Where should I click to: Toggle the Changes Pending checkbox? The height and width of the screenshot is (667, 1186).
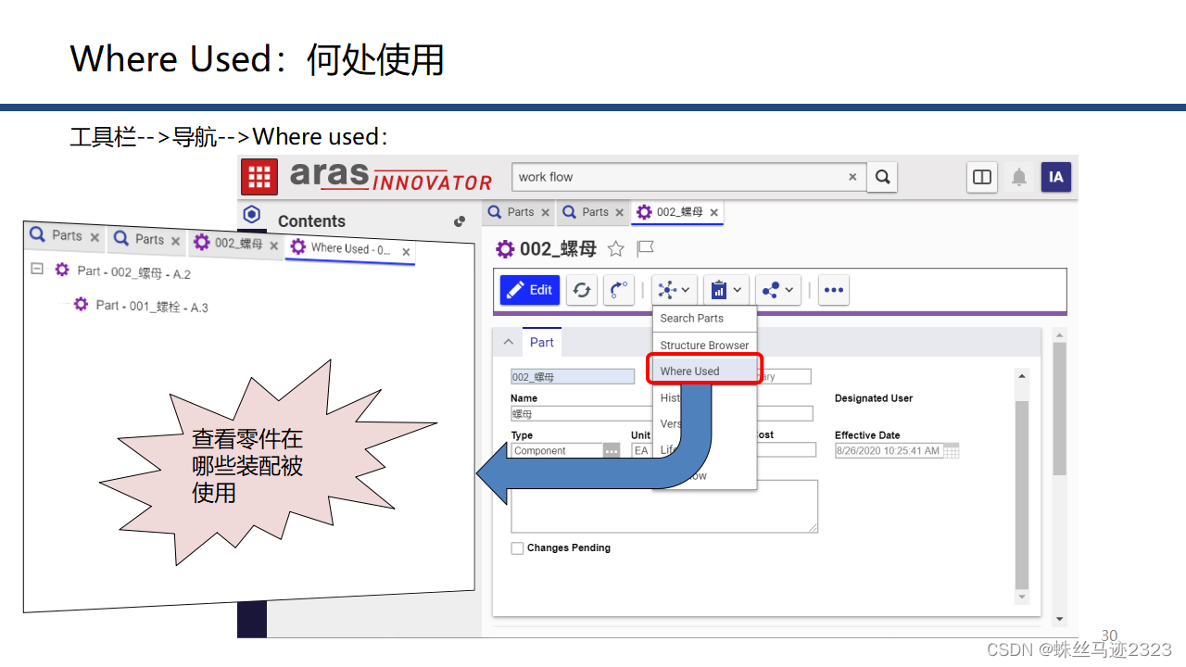517,547
